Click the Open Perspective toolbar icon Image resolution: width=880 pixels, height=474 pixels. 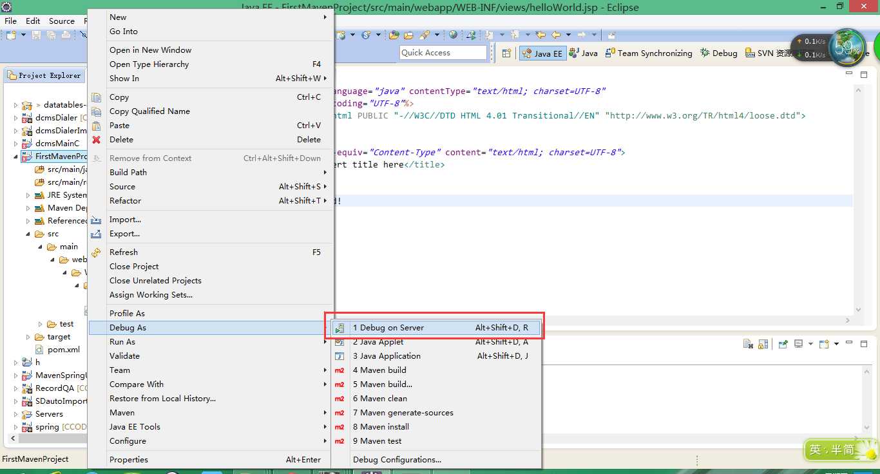click(x=506, y=53)
